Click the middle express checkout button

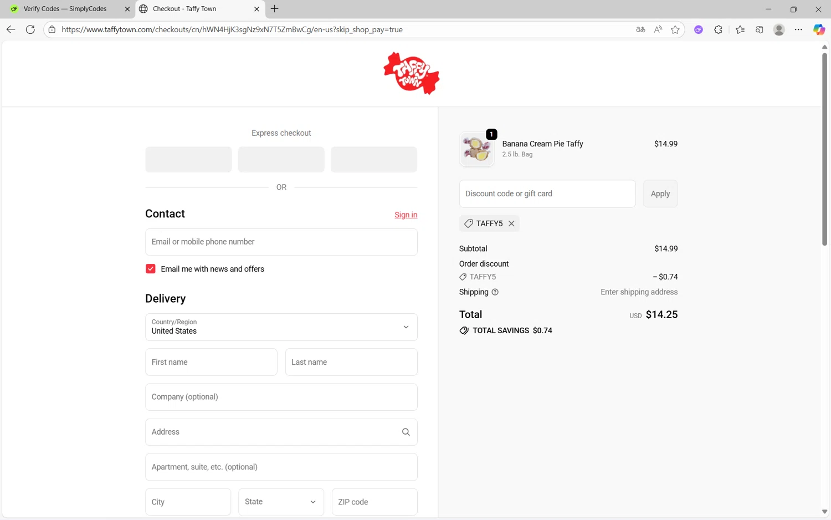[x=281, y=160]
